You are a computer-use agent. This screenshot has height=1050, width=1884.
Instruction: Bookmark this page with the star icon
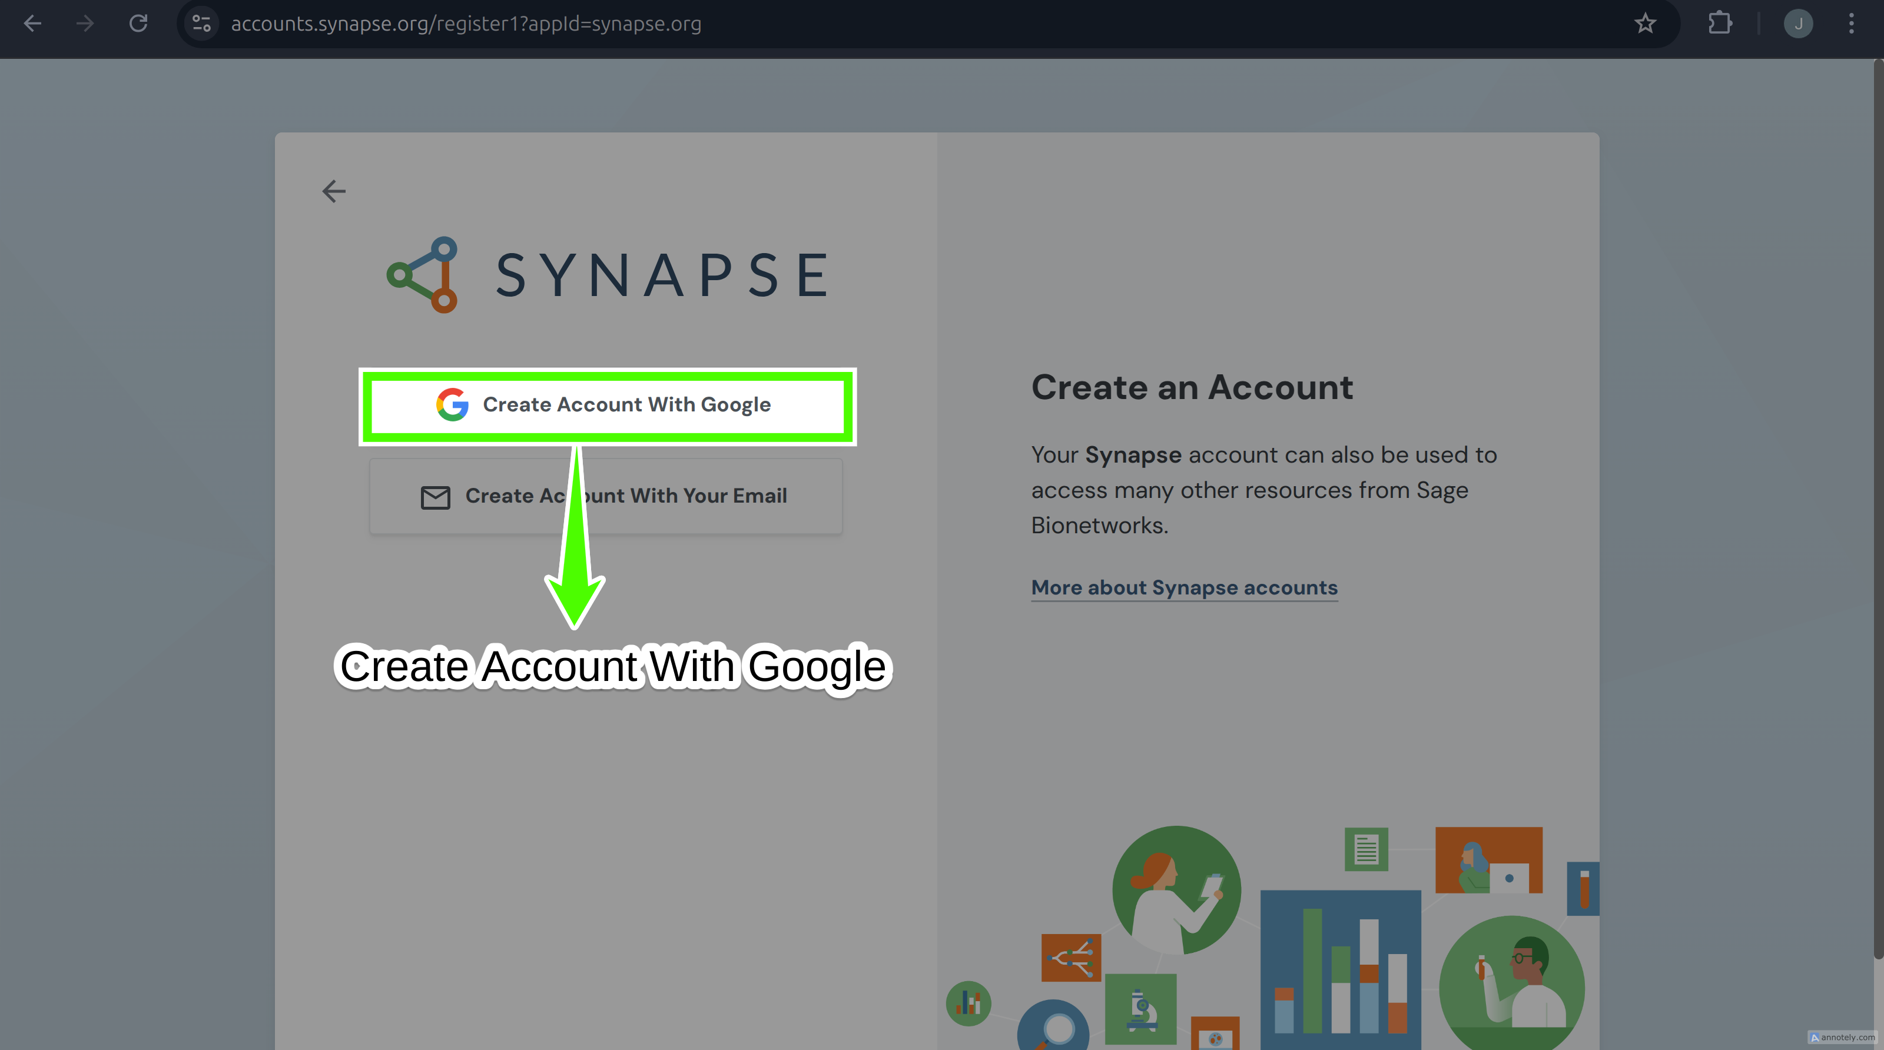[1646, 24]
